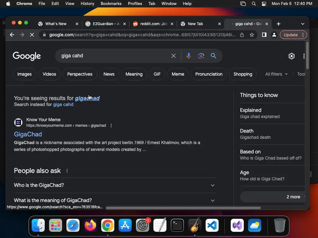Bookmark this page with the star

click(x=252, y=35)
